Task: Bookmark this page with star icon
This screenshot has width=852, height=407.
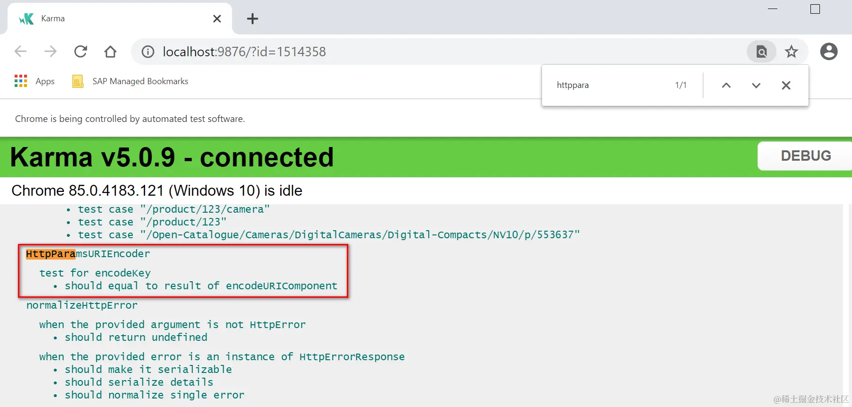Action: tap(792, 52)
